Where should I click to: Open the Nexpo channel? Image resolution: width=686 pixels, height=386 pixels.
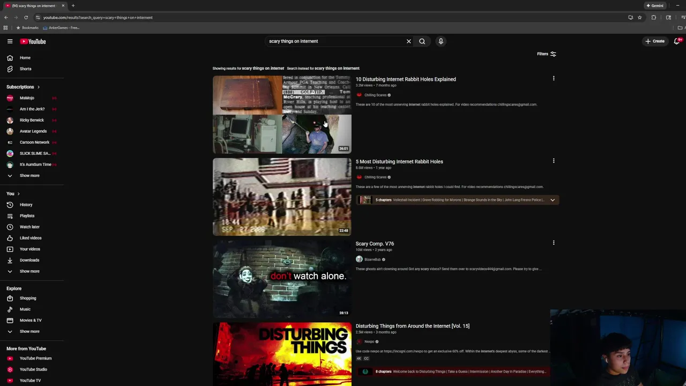pyautogui.click(x=369, y=342)
